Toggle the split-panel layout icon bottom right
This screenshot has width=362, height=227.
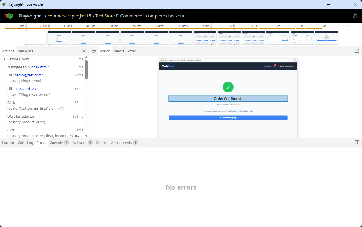coord(357,142)
